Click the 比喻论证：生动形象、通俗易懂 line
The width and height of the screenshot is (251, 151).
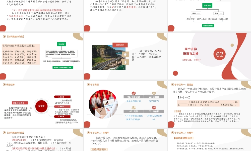coord(20,57)
